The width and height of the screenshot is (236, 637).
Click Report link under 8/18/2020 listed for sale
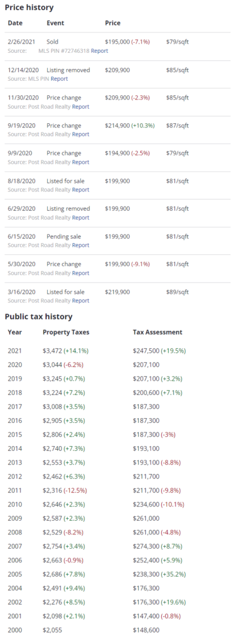(80, 190)
